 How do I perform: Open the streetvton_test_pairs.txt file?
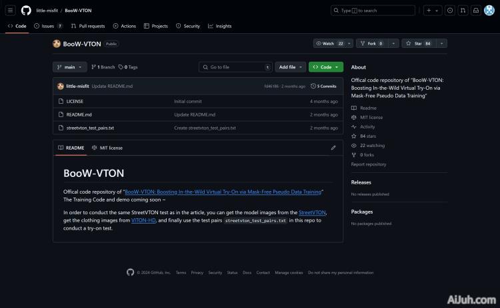click(x=90, y=128)
